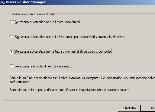Click the focused label 'installati su questo computer'
The height and width of the screenshot is (112, 155).
[x=63, y=51]
